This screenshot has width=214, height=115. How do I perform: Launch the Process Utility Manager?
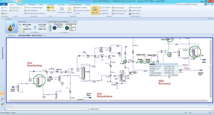[x=34, y=8]
